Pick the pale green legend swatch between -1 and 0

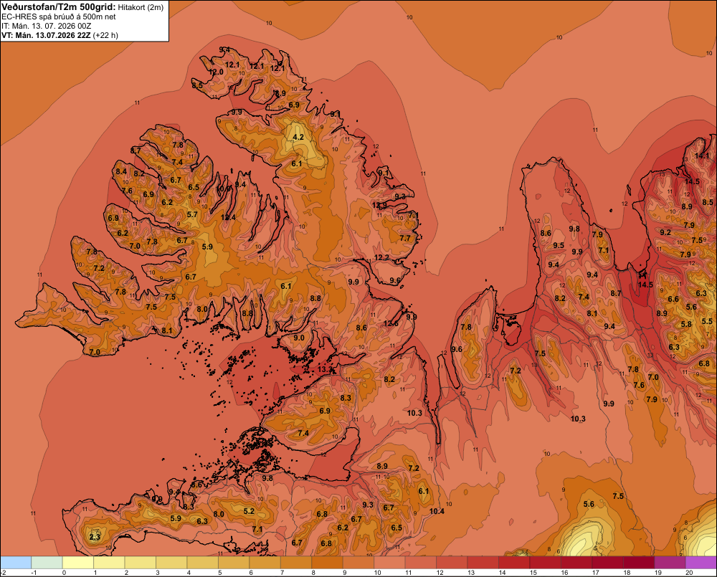pyautogui.click(x=47, y=562)
